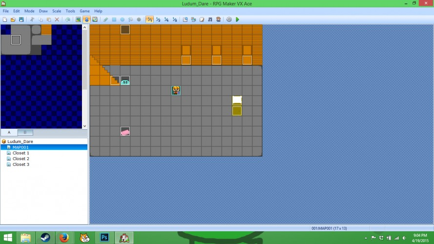
Task: Click the system tray volume icon
Action: (404, 238)
